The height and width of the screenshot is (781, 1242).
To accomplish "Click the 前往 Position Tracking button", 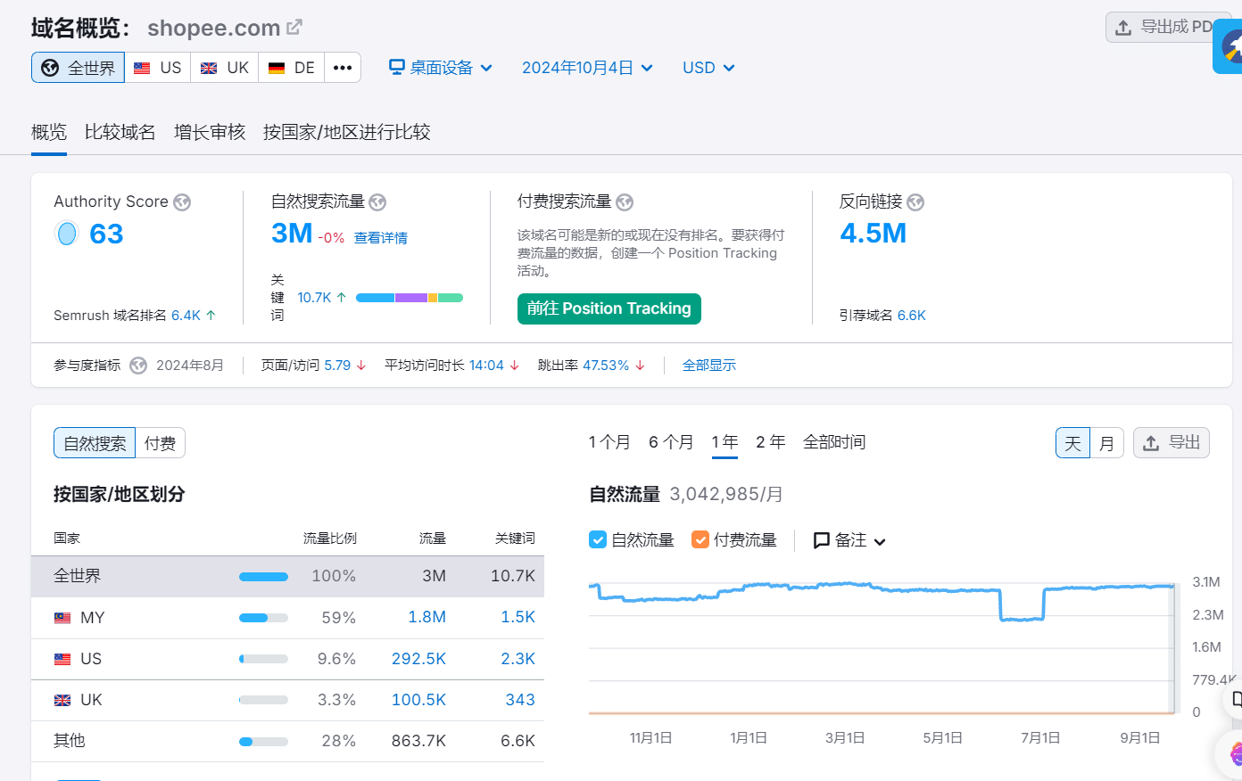I will click(609, 308).
